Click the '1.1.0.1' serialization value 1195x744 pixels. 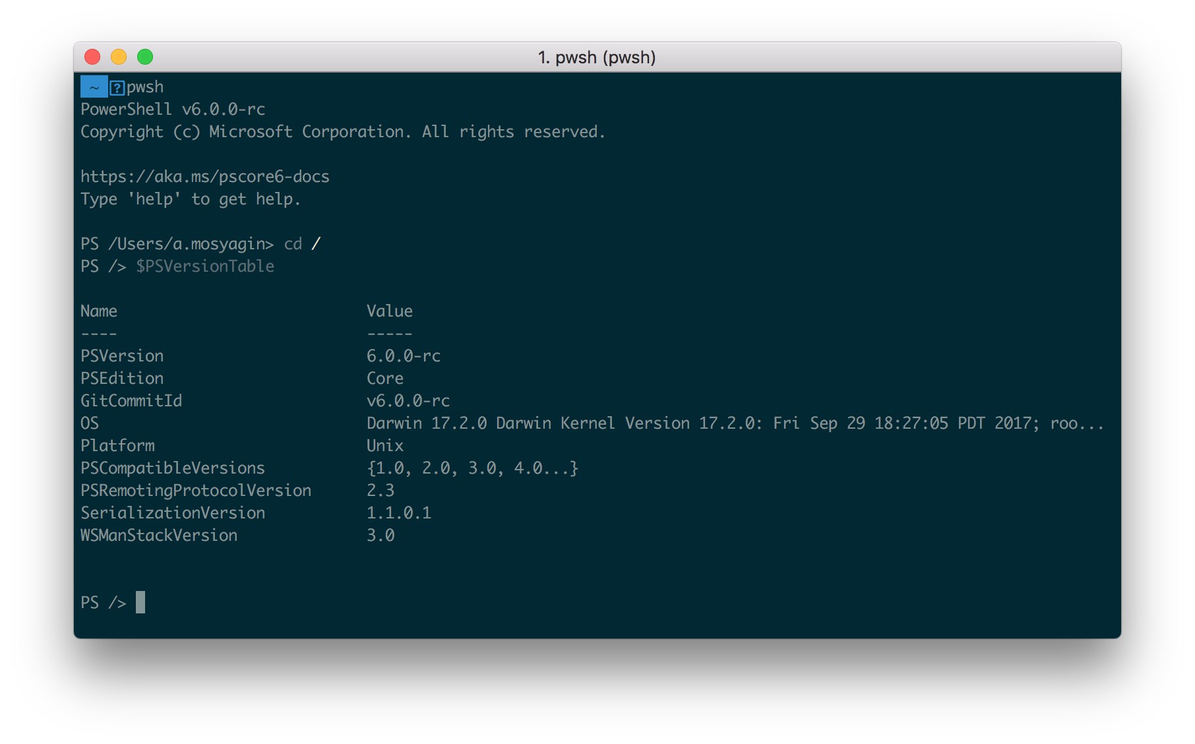point(399,513)
